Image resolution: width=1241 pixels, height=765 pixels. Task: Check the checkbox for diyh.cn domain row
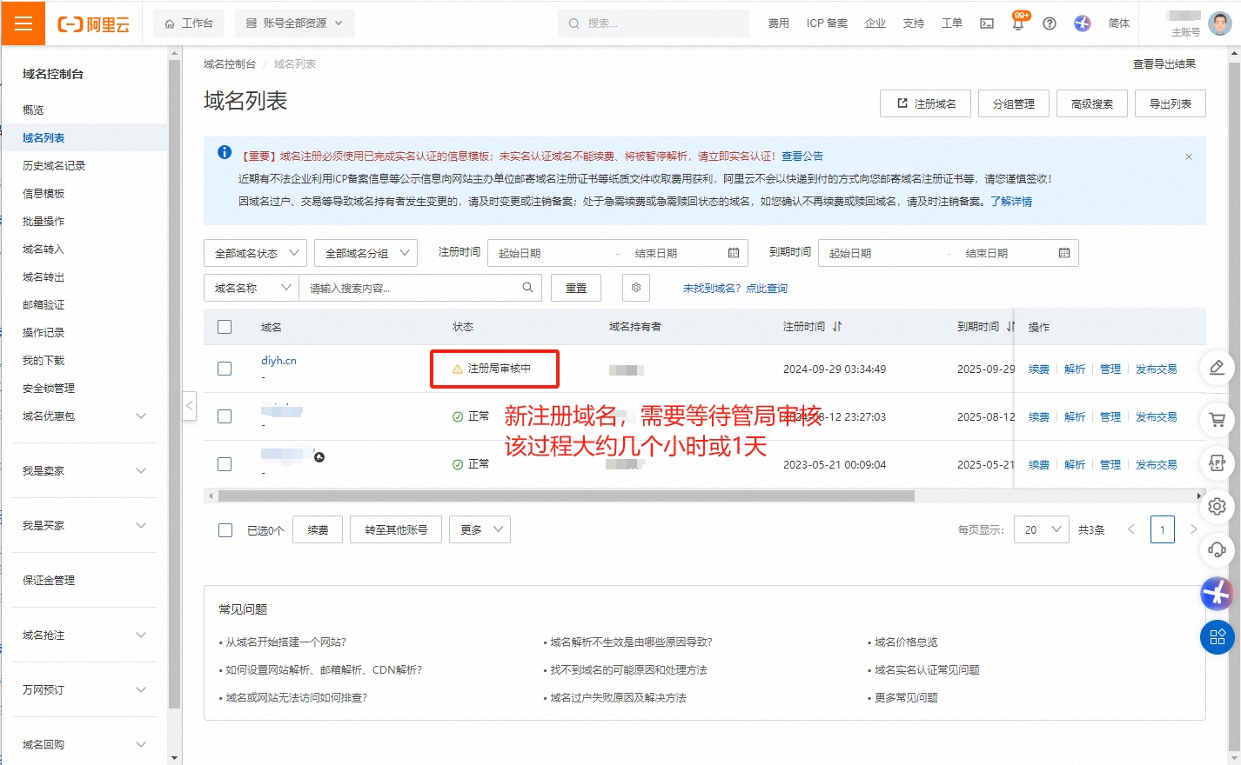pyautogui.click(x=225, y=368)
